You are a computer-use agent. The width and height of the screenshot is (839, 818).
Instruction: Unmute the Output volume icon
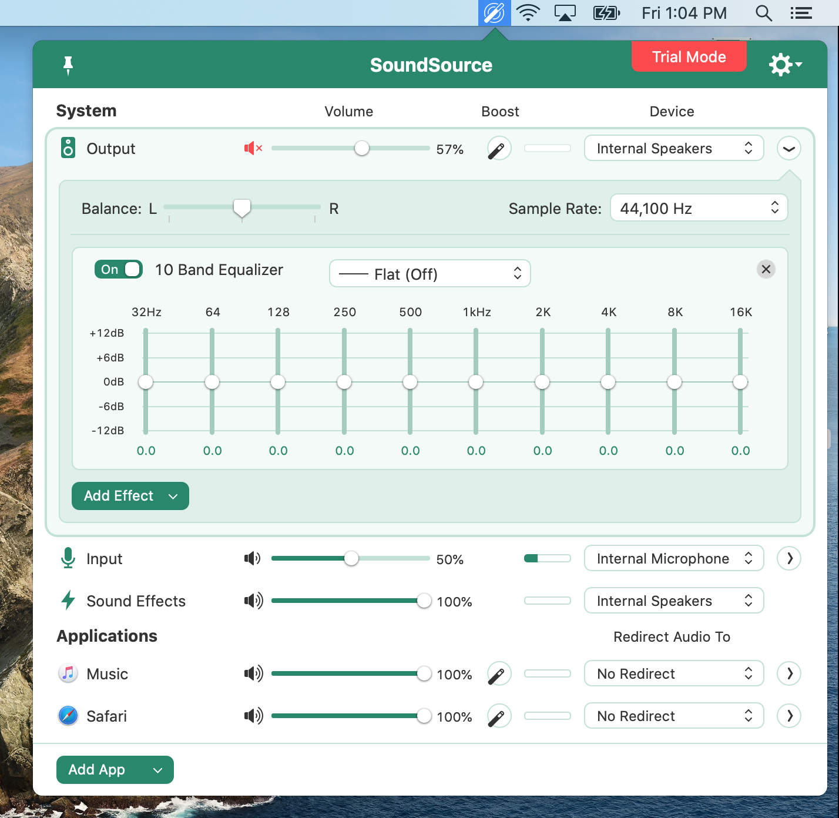[x=253, y=149]
